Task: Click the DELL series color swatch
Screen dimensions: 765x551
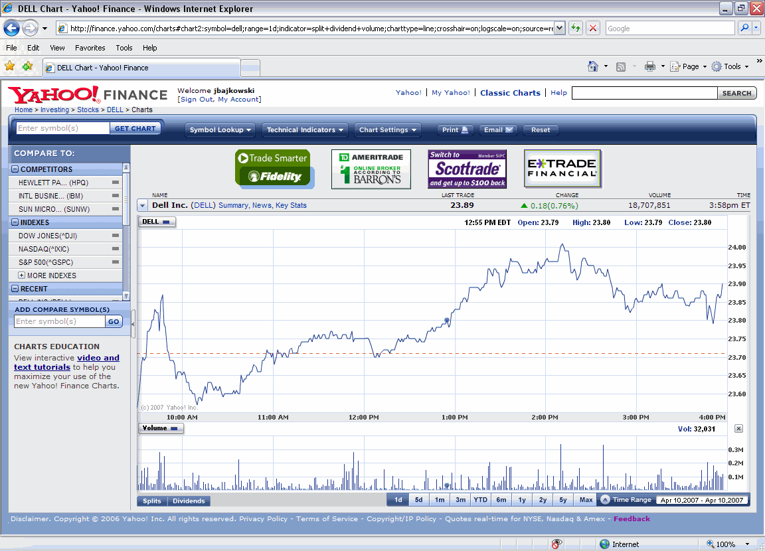Action: [x=166, y=222]
